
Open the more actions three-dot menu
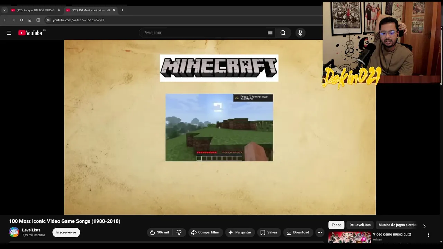(320, 232)
